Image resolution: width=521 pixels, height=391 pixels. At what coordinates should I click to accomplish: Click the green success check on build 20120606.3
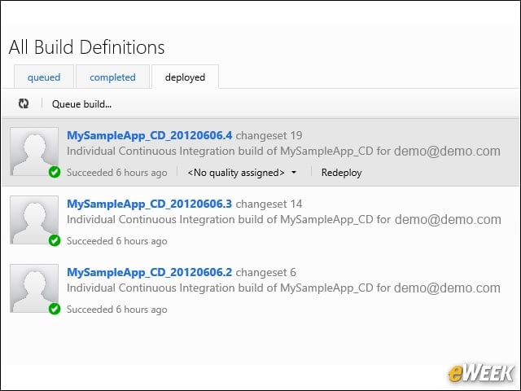(x=55, y=240)
